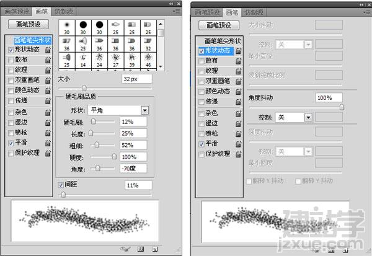The image size is (372, 256).
Task: Switch to 画笔预设 tab in left panel
Action: point(17,11)
